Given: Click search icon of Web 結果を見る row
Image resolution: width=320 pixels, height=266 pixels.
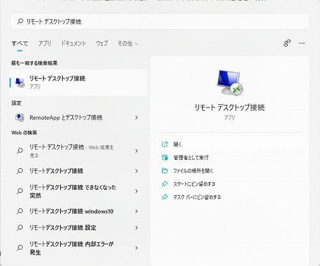Looking at the screenshot, I should [20, 151].
